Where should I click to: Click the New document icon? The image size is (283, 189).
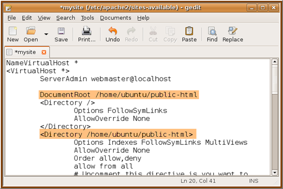[x=13, y=32]
